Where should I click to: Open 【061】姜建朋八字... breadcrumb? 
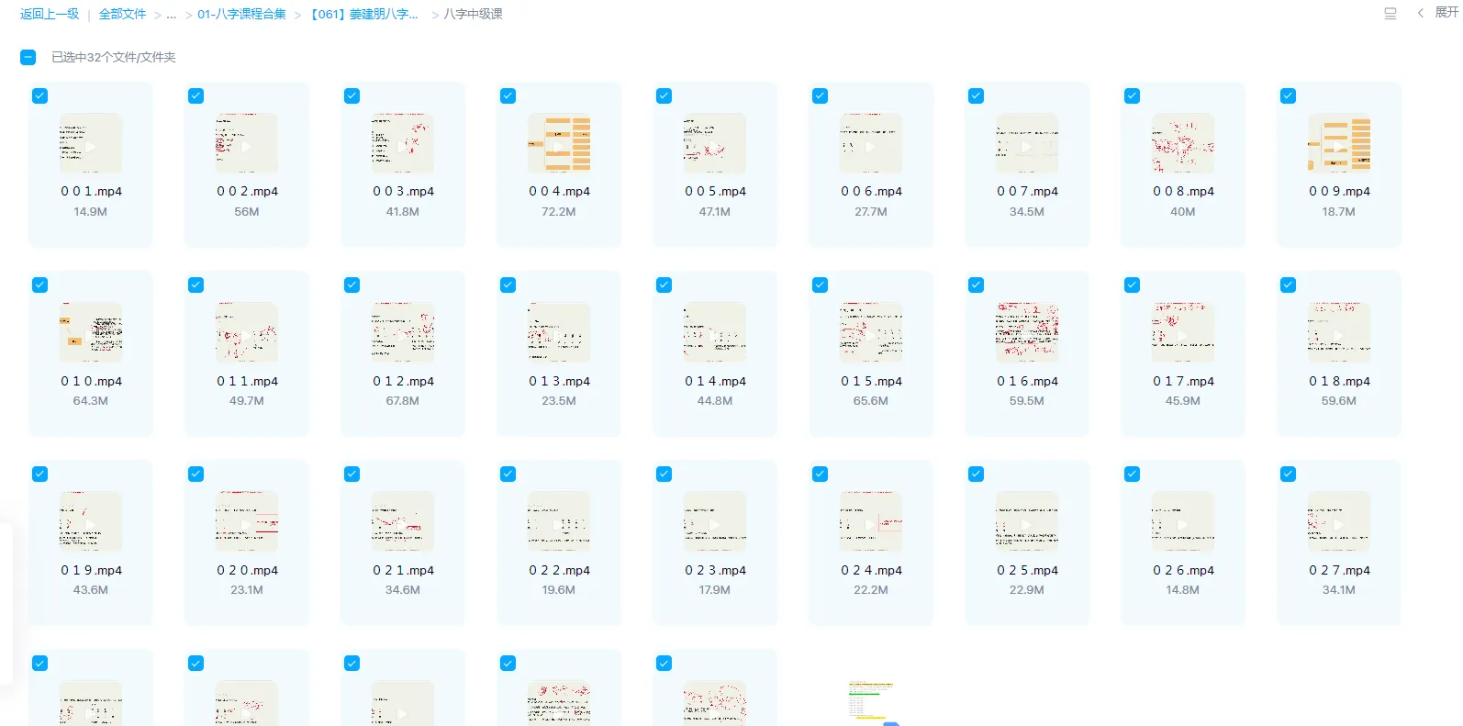click(363, 14)
